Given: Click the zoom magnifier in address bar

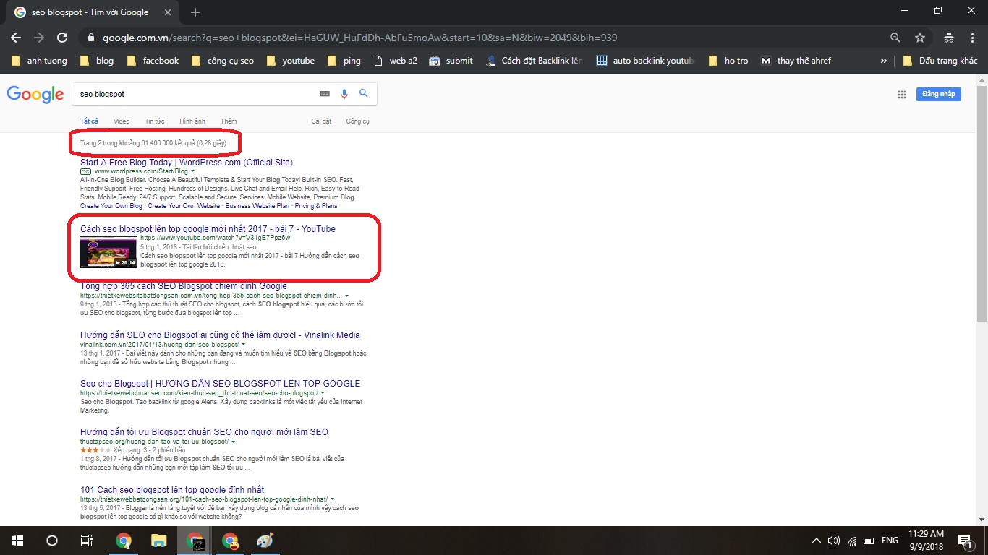Looking at the screenshot, I should pos(895,38).
